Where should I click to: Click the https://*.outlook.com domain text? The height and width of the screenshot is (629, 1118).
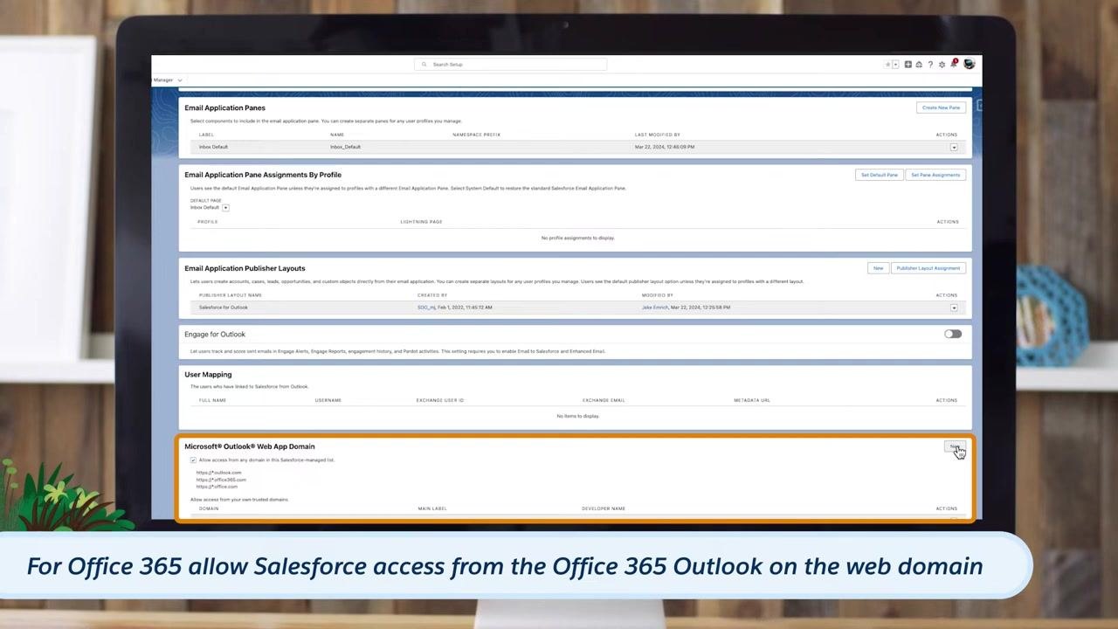(218, 473)
